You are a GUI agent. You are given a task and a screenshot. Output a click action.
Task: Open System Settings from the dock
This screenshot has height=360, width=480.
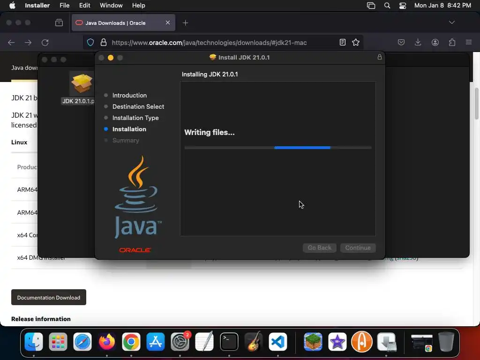(x=180, y=342)
